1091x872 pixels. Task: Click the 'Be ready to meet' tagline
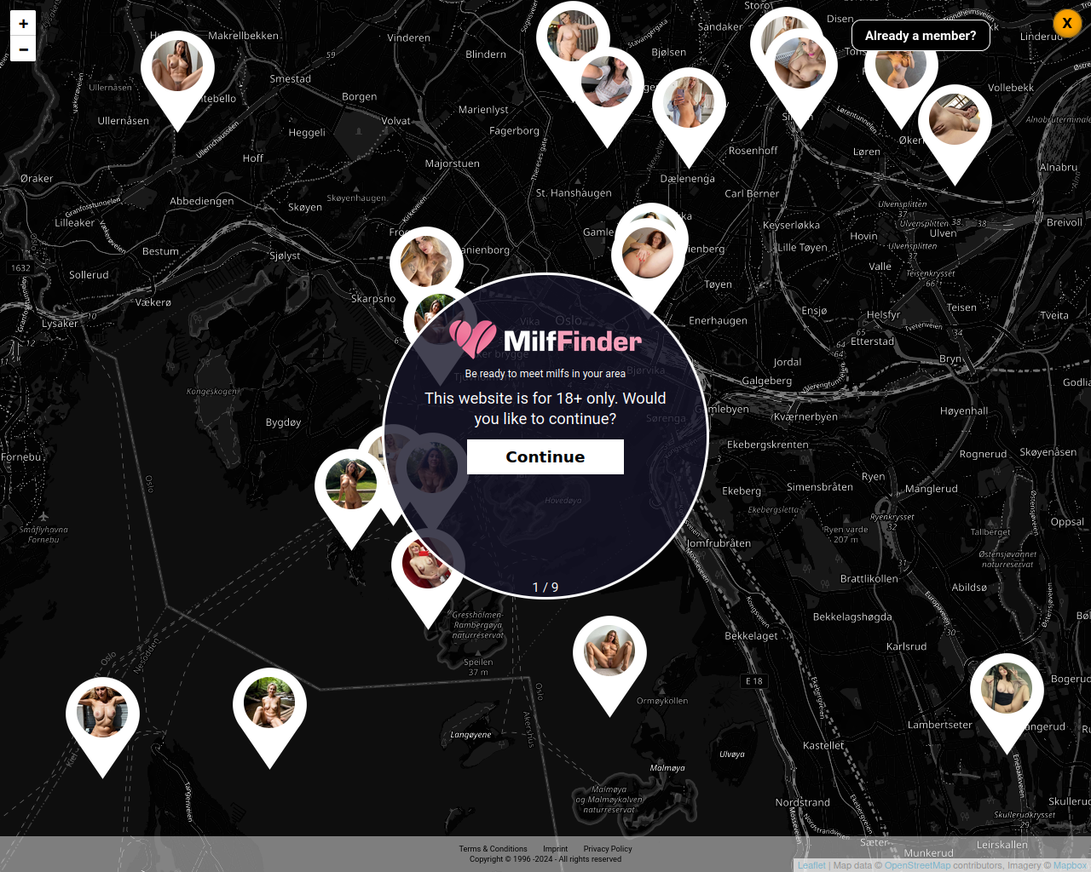(545, 374)
